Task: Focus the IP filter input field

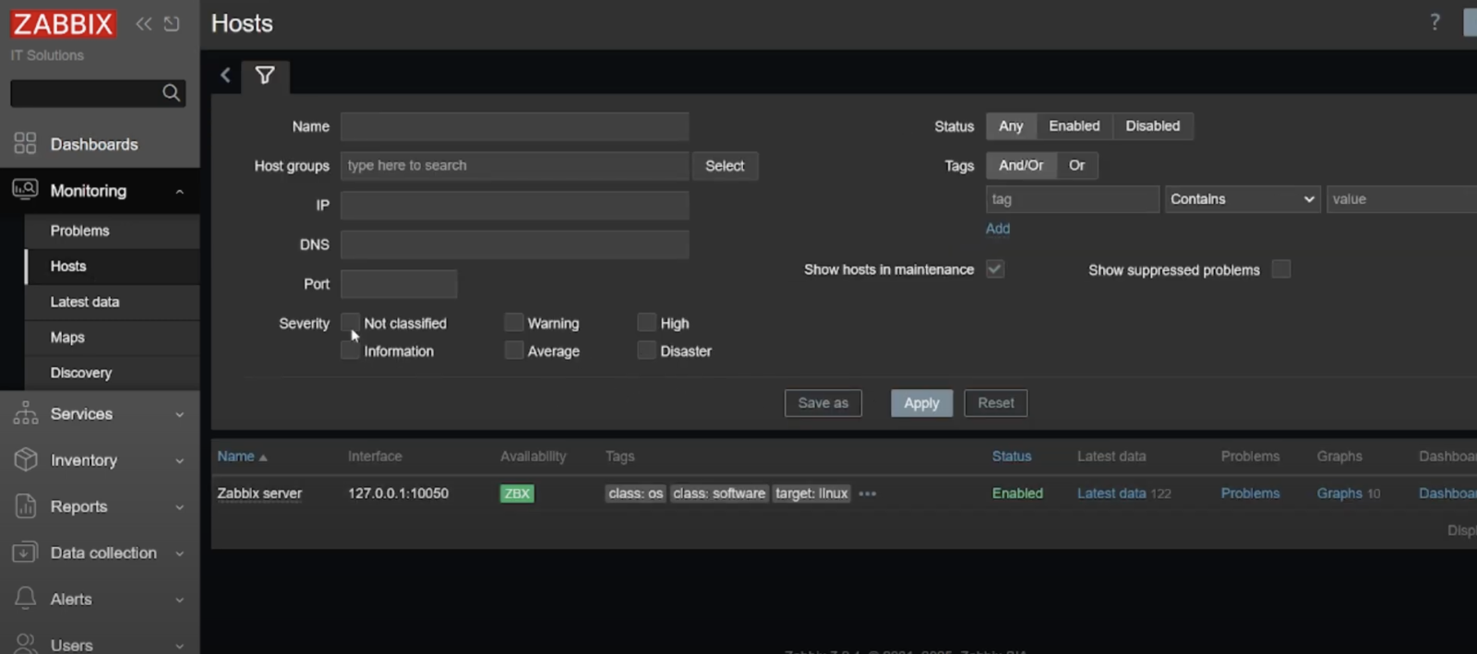Action: (x=515, y=205)
